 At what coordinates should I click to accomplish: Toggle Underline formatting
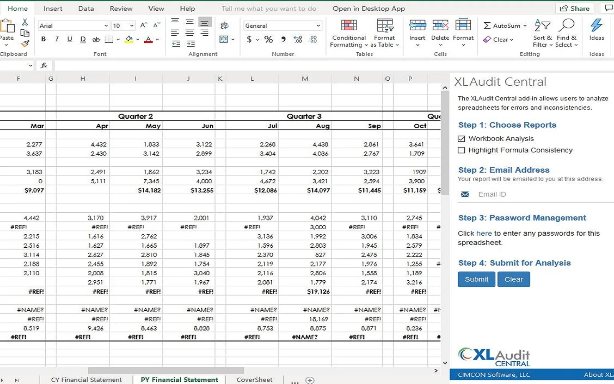click(x=69, y=39)
